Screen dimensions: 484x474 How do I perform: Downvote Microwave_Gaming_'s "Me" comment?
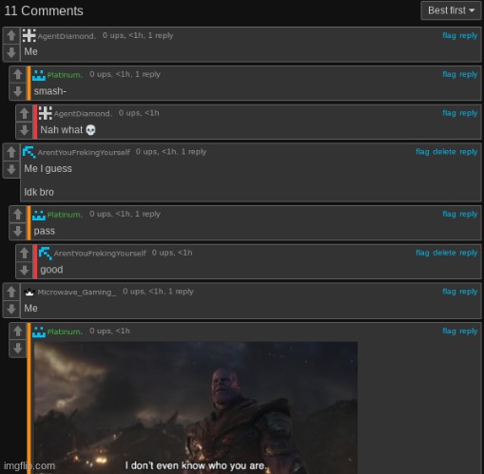[x=11, y=309]
